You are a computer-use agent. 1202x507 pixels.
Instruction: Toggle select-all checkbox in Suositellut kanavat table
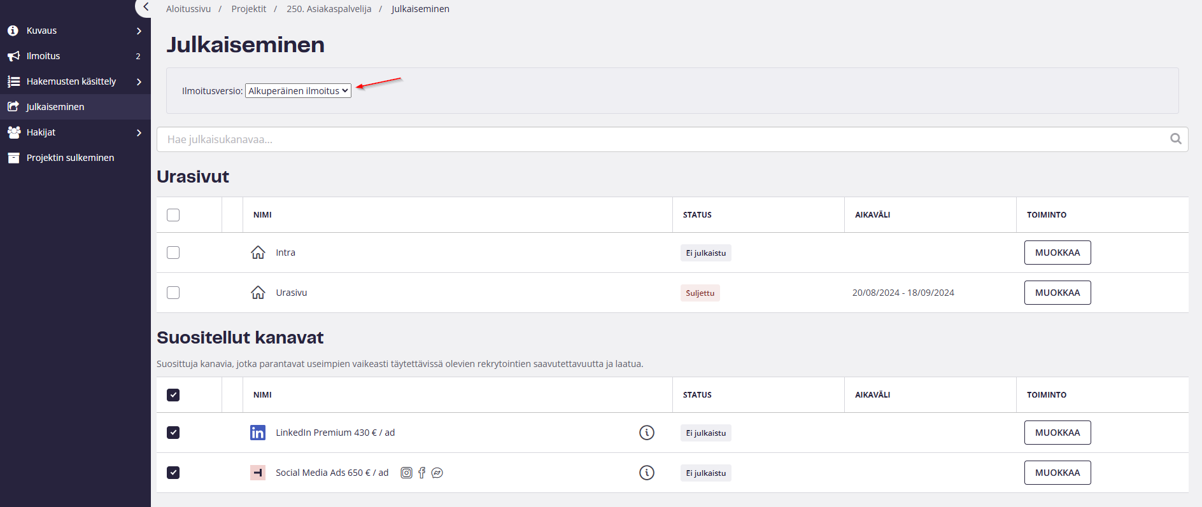pos(173,395)
